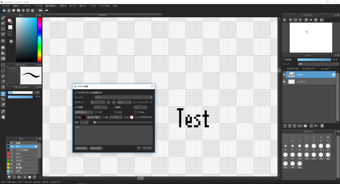Open font name dropdown k8x12
Image resolution: width=340 pixels, height=184 pixels.
coord(124,97)
